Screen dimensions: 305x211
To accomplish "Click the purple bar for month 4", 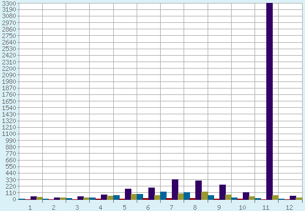I will 104,197.
